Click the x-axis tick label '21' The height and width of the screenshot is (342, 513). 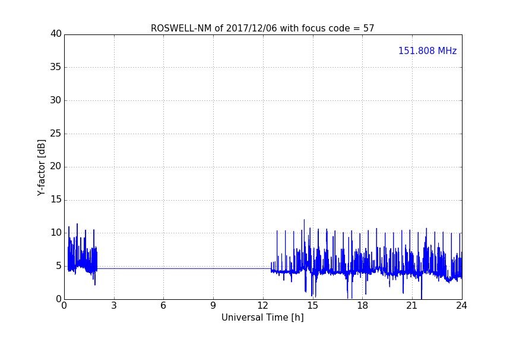tap(412, 306)
